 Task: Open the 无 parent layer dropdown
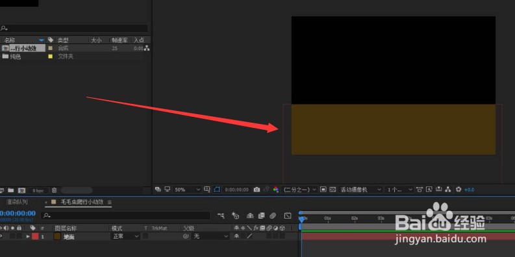[x=210, y=236]
